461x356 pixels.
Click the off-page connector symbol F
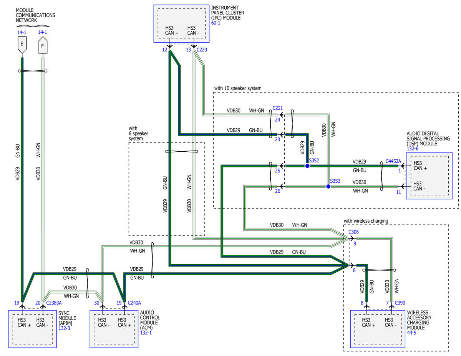point(42,46)
